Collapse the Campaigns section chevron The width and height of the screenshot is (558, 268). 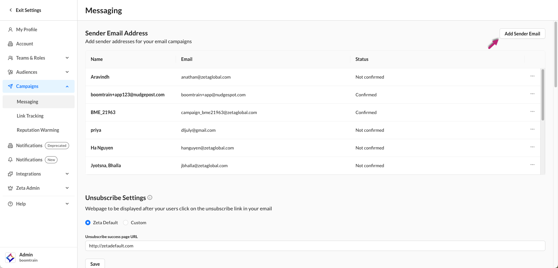coord(67,86)
